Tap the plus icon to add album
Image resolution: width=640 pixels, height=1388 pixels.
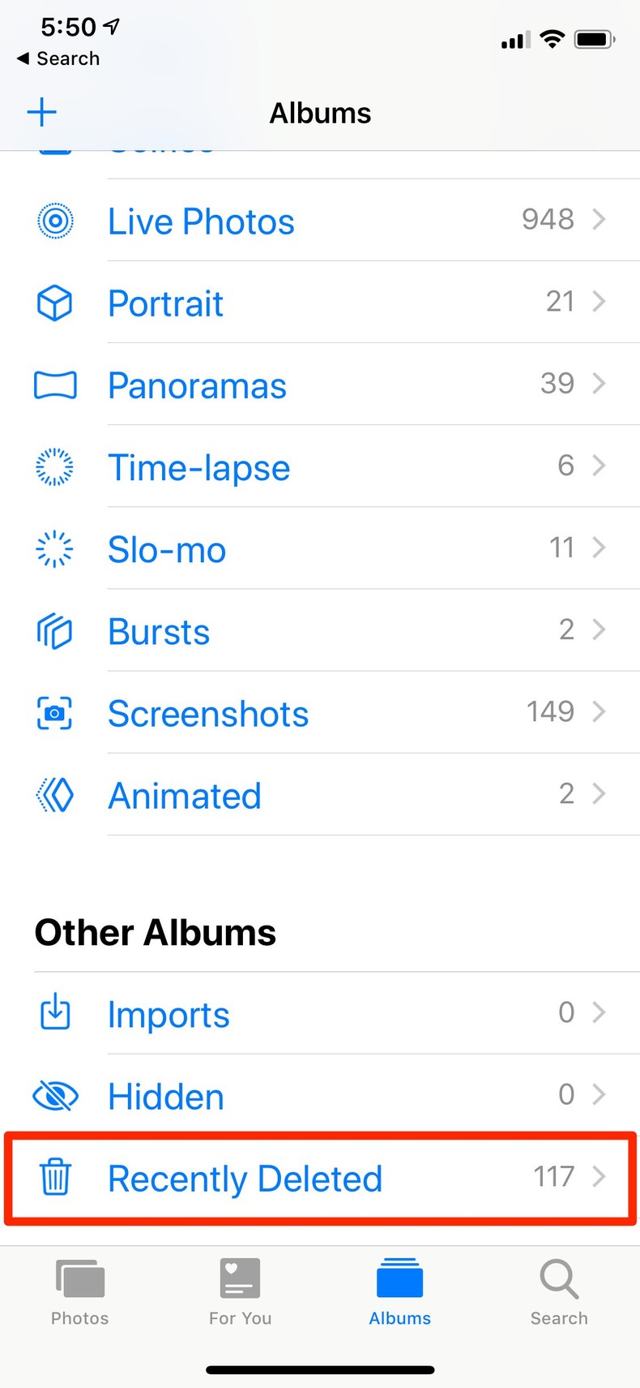42,112
